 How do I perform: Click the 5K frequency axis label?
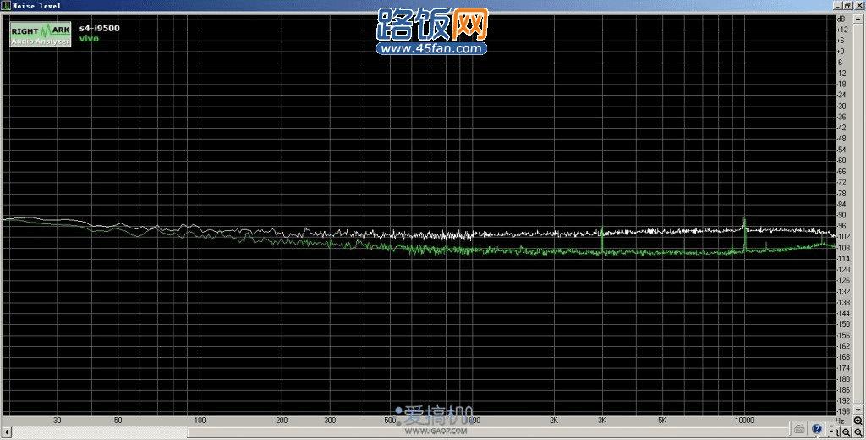(661, 420)
